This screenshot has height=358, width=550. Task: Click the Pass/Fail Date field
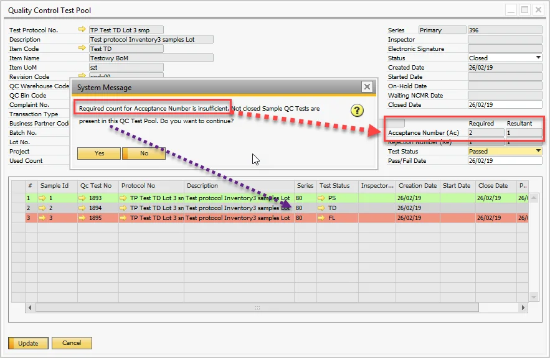(505, 160)
